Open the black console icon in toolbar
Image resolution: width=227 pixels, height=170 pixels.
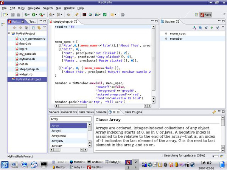click(x=84, y=15)
